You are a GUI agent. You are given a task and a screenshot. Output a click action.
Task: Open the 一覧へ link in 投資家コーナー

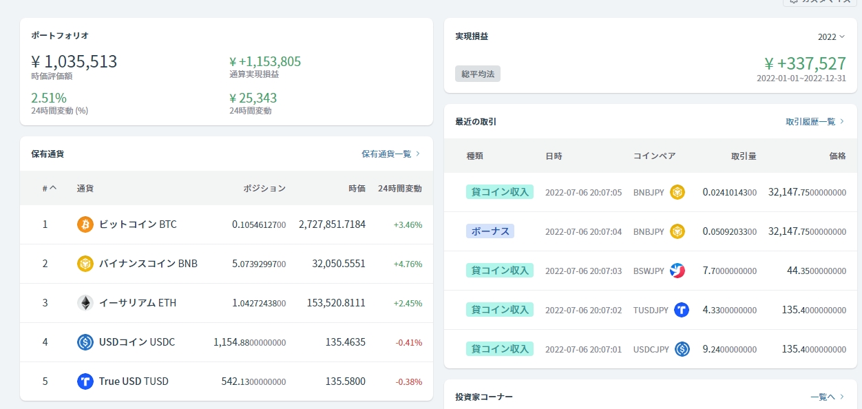point(827,397)
